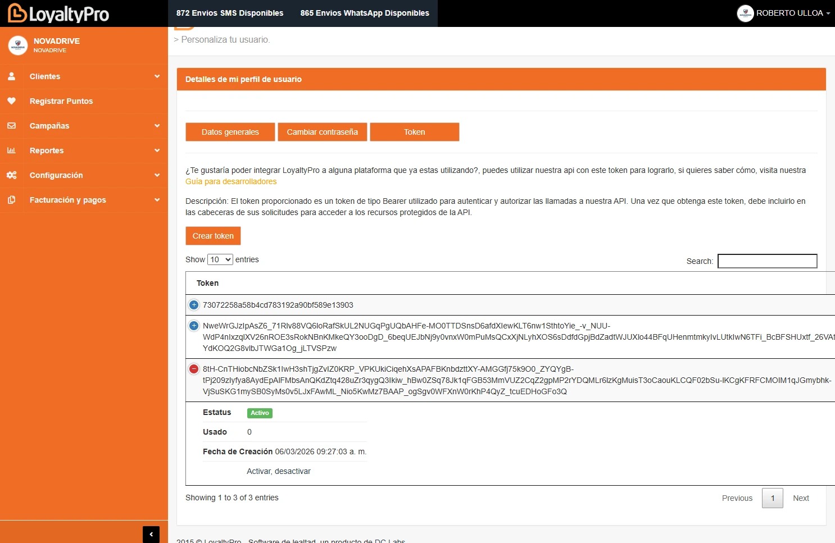Go to the Previous page
835x543 pixels.
coord(737,498)
